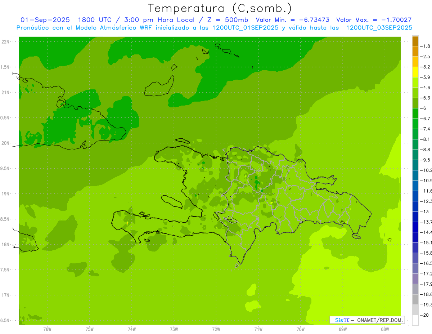Click the '-5.3' color scale label
The height and width of the screenshot is (334, 432).
[x=425, y=98]
